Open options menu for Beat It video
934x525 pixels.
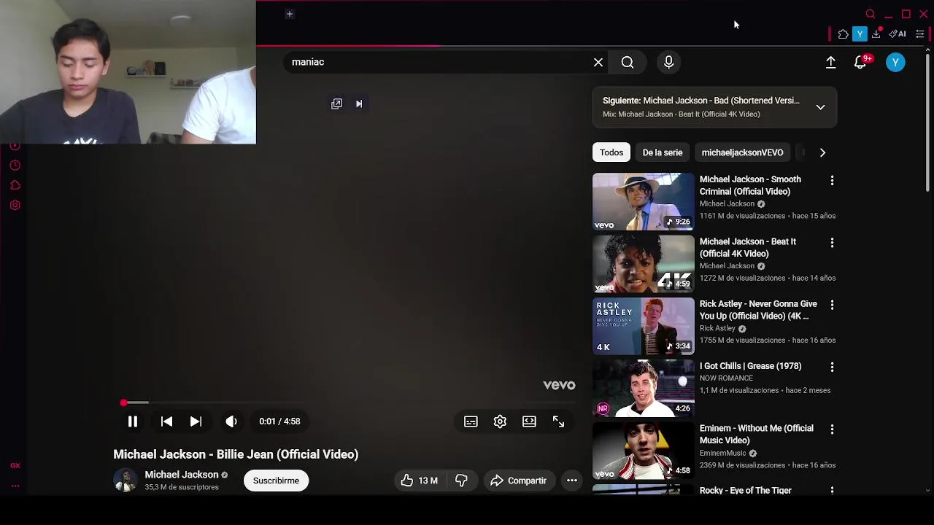point(832,242)
